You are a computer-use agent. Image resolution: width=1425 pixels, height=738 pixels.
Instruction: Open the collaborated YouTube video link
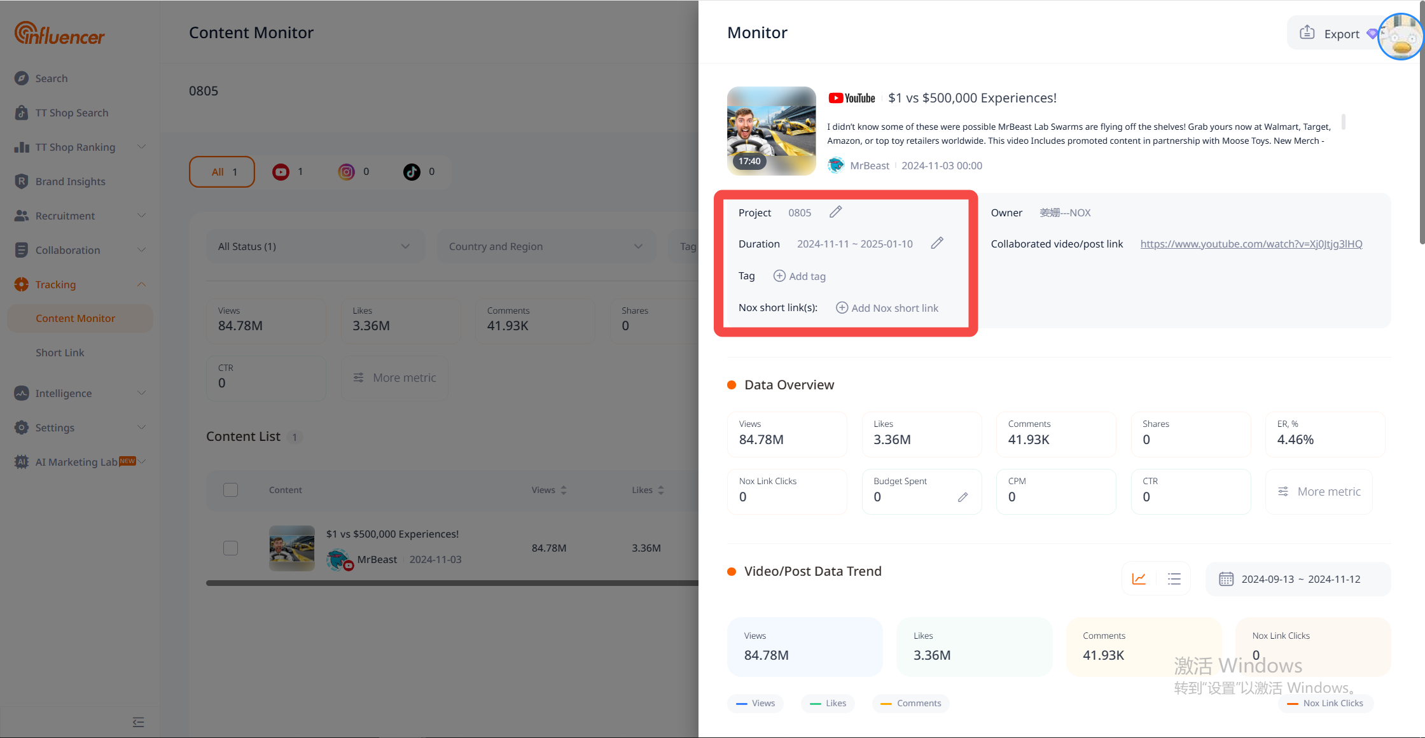click(x=1251, y=244)
